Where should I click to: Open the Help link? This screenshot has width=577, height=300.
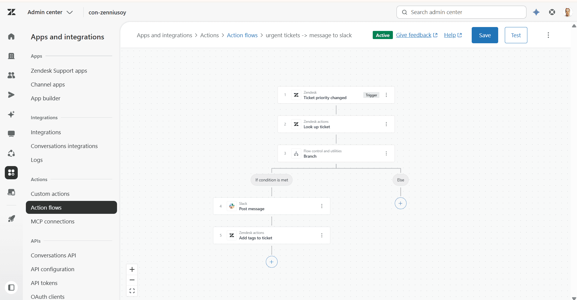453,35
